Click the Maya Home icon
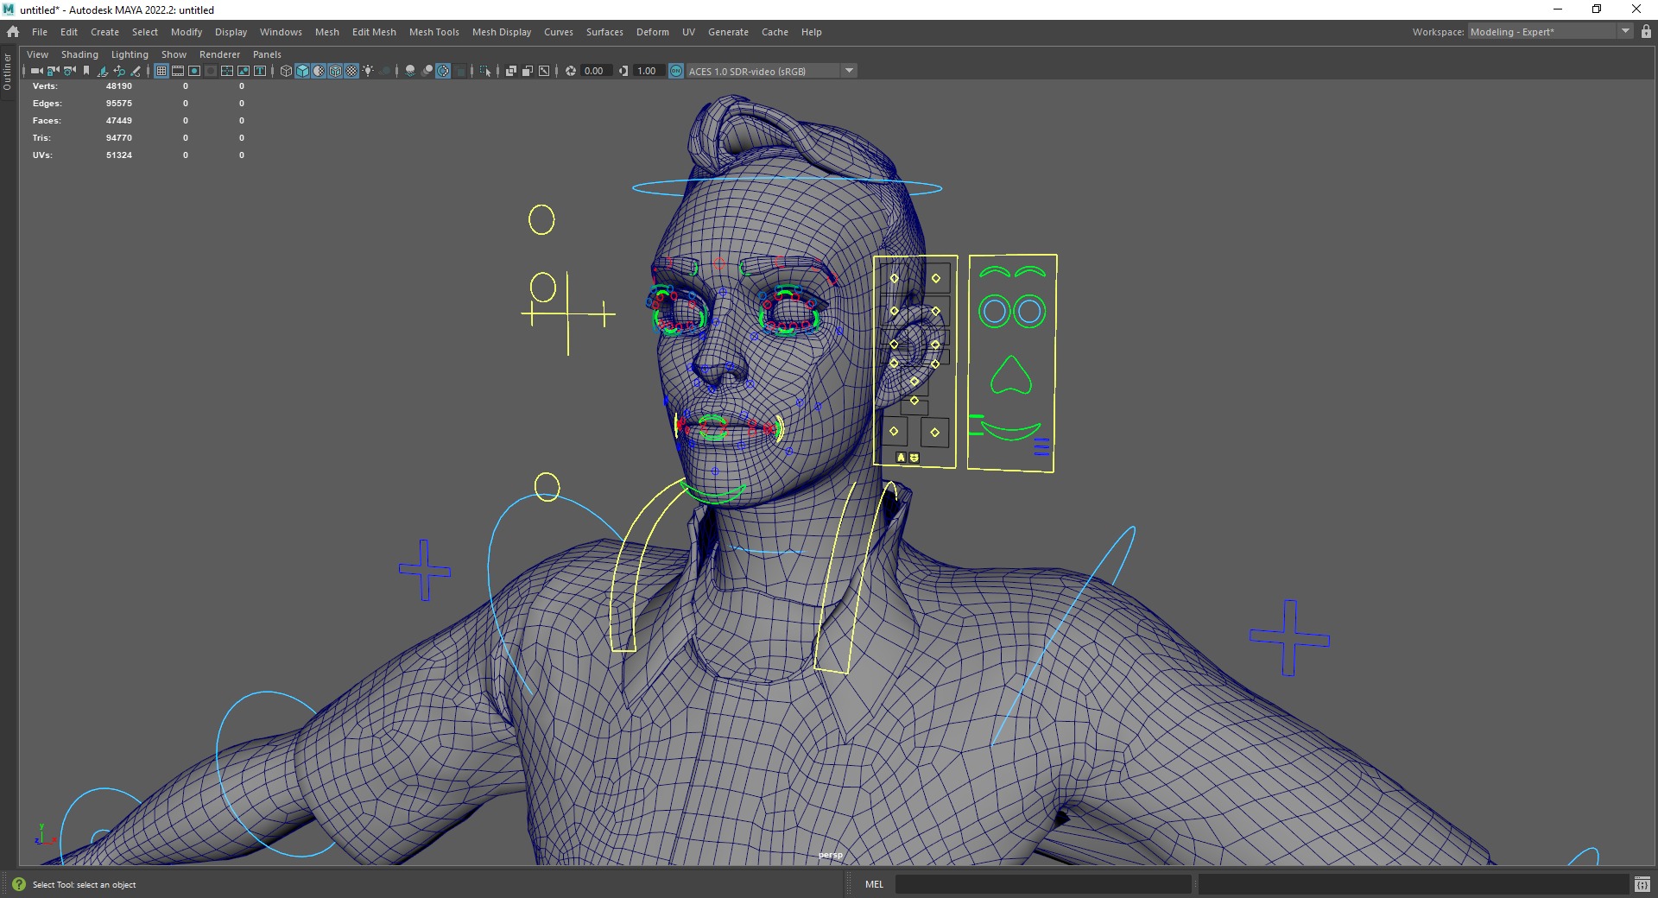Image resolution: width=1658 pixels, height=898 pixels. [x=13, y=32]
